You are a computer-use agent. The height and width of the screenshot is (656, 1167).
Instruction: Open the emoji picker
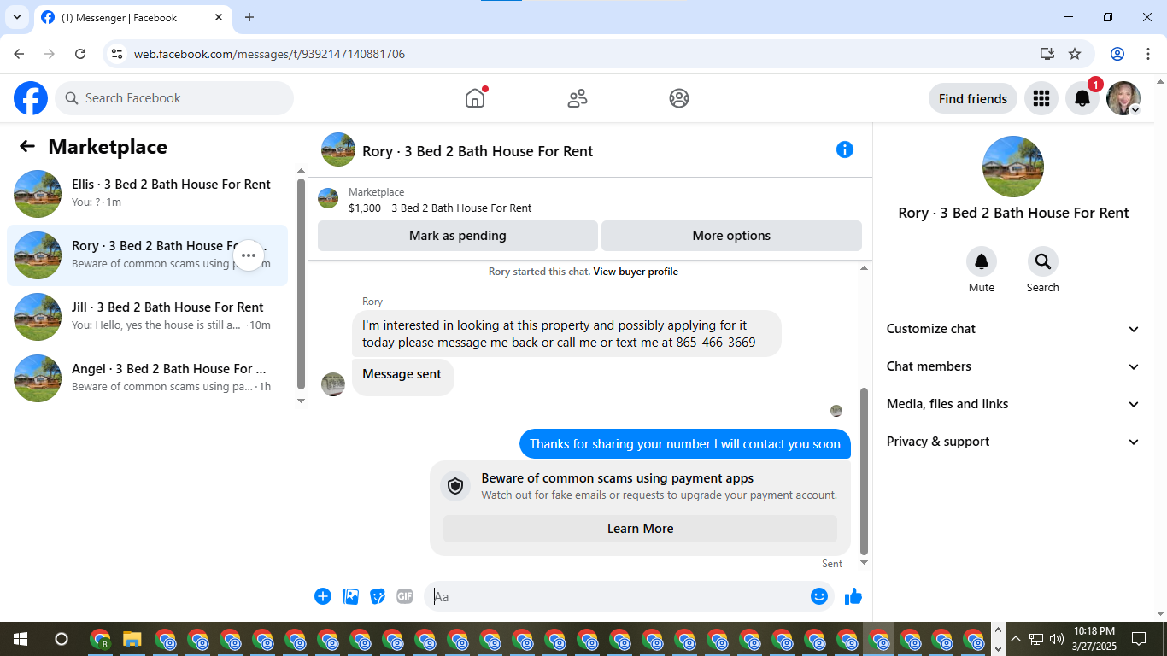pyautogui.click(x=819, y=596)
